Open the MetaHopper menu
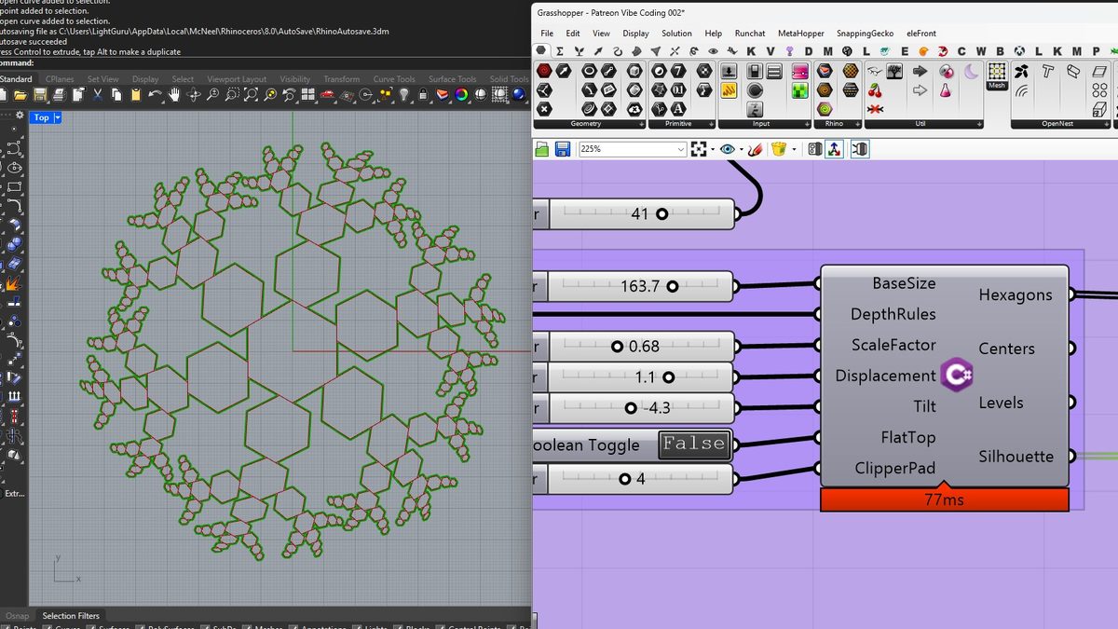 coord(800,34)
